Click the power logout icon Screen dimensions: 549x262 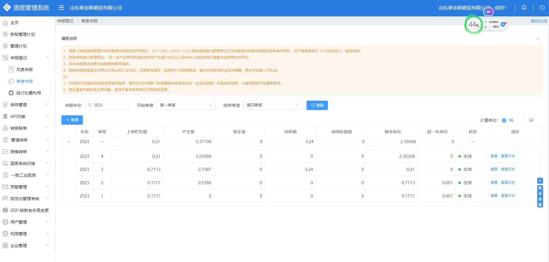(x=542, y=8)
